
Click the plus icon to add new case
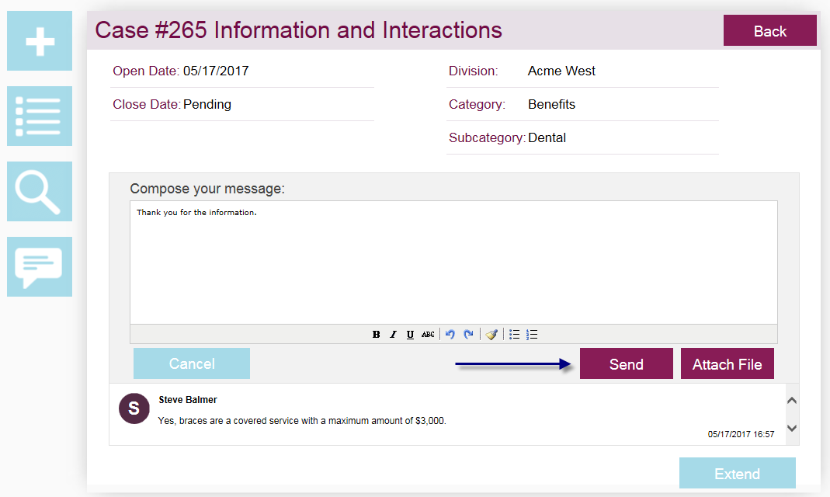point(40,41)
